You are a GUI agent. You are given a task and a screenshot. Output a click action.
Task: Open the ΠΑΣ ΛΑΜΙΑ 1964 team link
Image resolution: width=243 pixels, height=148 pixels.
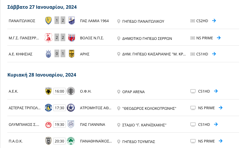click(94, 21)
